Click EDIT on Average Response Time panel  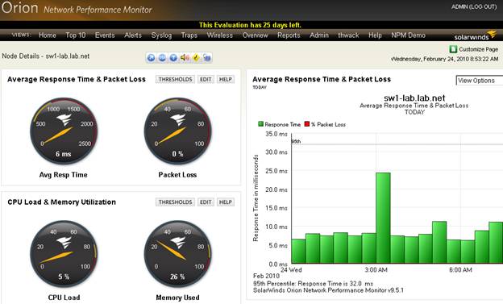206,79
